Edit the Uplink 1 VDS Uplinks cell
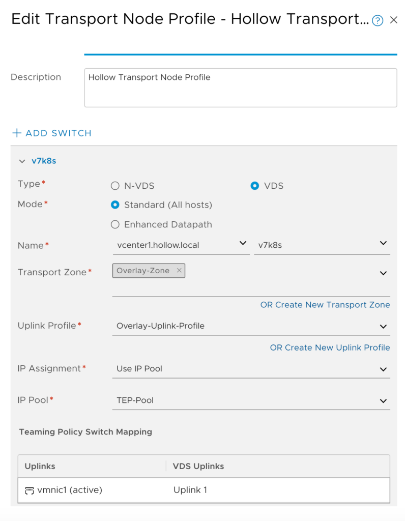Viewport: 405px width, 521px height. [190, 490]
